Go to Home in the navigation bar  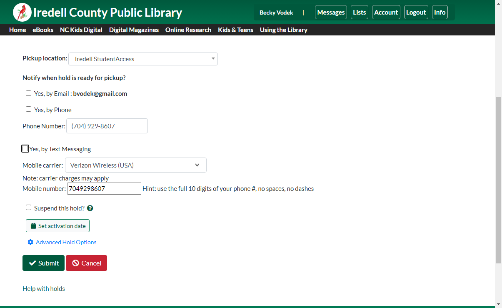pos(17,30)
